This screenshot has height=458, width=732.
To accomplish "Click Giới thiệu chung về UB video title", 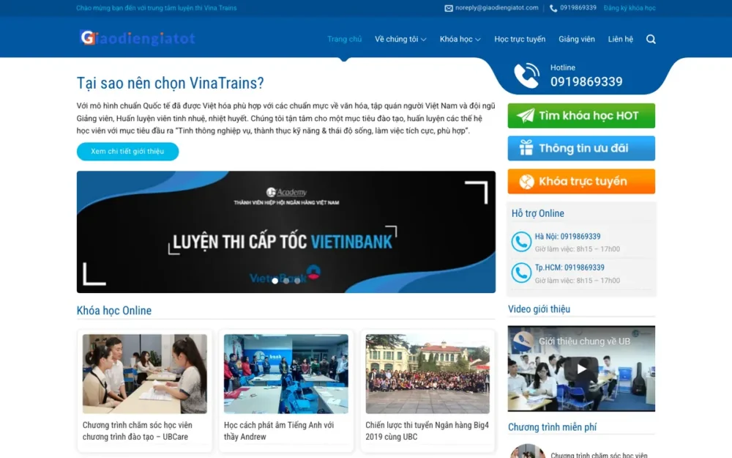I will 584,341.
